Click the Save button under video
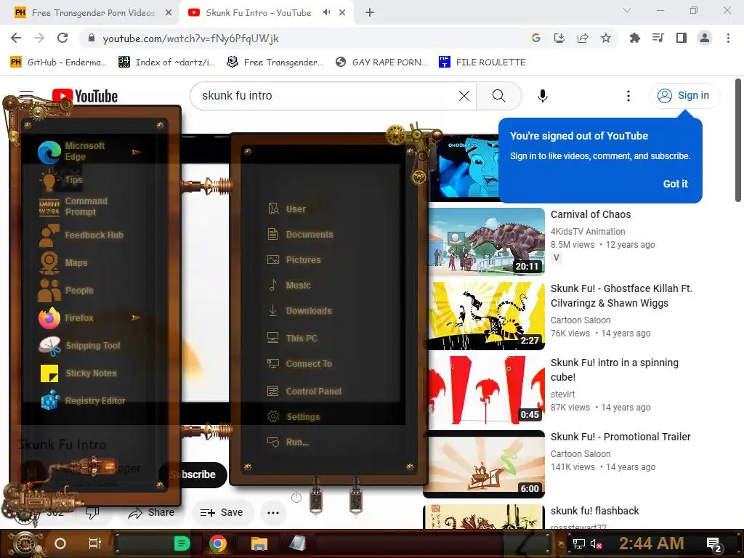The image size is (744, 558). 222,512
